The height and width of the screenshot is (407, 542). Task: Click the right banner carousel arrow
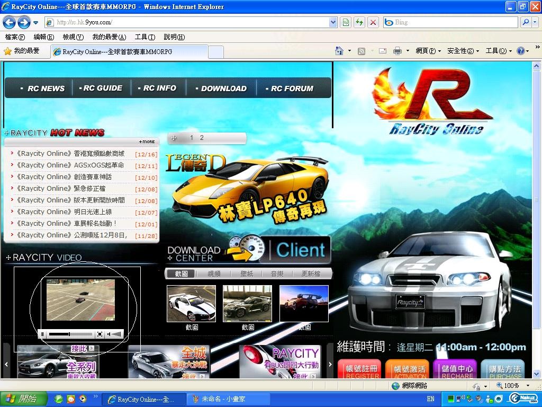pos(330,364)
